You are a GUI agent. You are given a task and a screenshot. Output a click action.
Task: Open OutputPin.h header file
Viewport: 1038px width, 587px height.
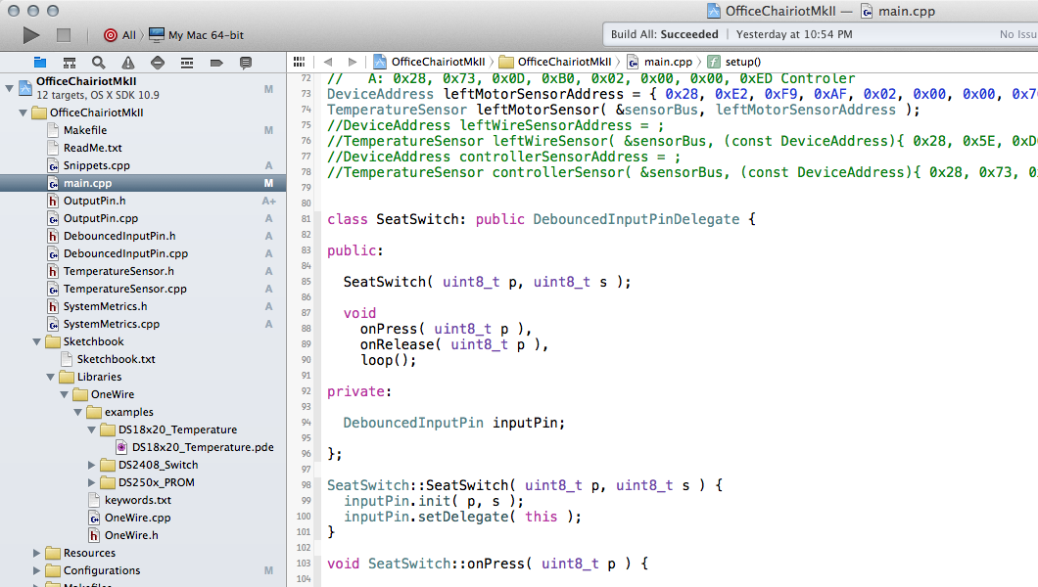(94, 201)
